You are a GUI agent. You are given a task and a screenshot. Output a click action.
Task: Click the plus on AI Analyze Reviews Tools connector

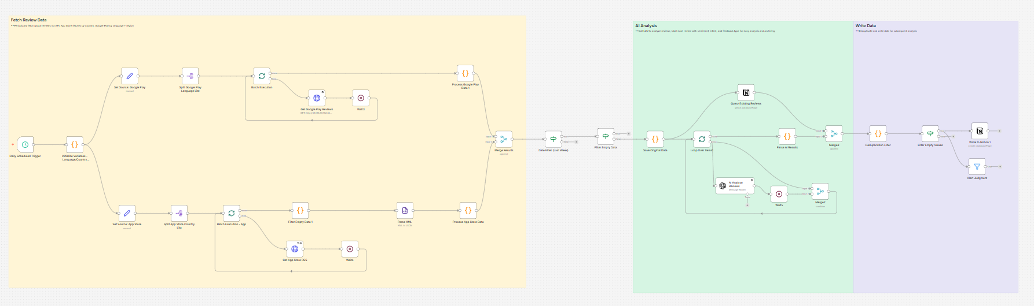747,205
